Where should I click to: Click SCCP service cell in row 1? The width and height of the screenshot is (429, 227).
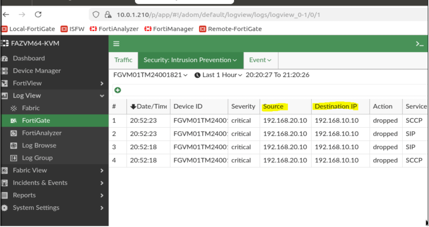point(414,121)
